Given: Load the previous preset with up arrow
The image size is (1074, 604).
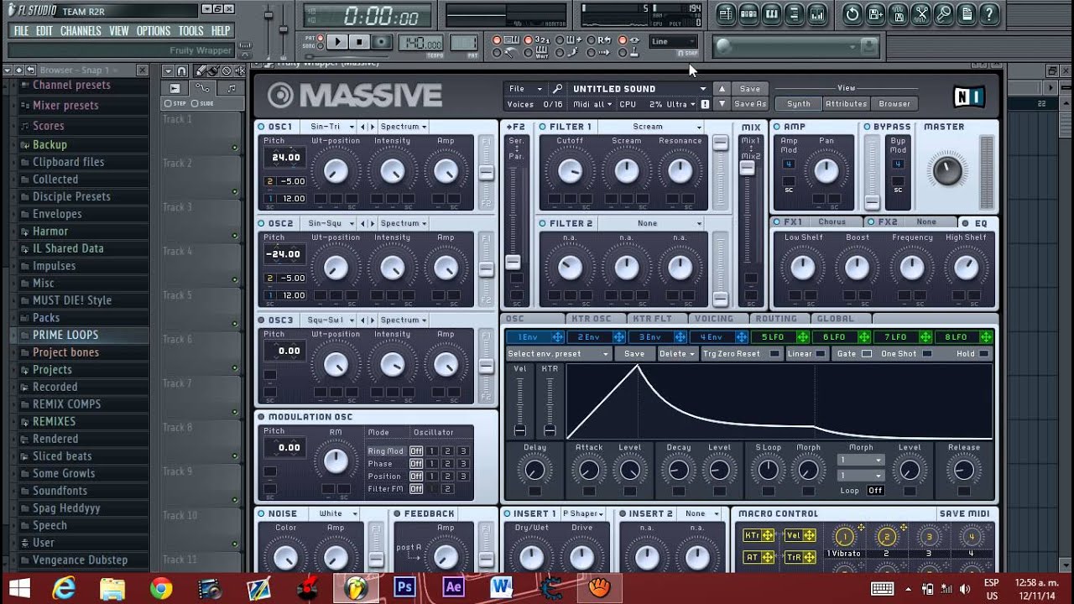Looking at the screenshot, I should click(x=722, y=89).
